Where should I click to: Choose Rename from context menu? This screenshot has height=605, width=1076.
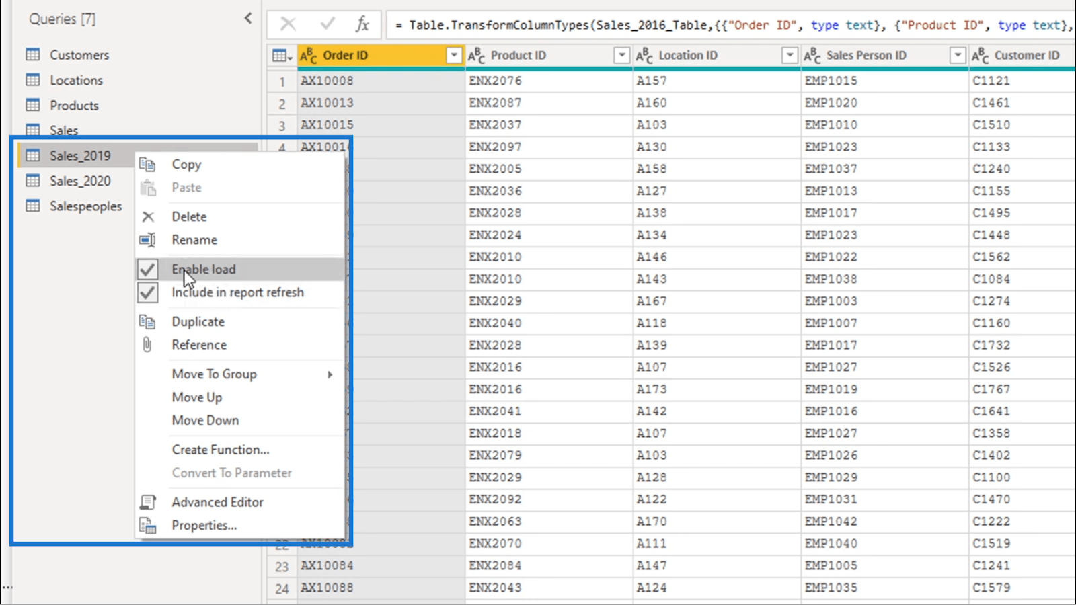(194, 240)
